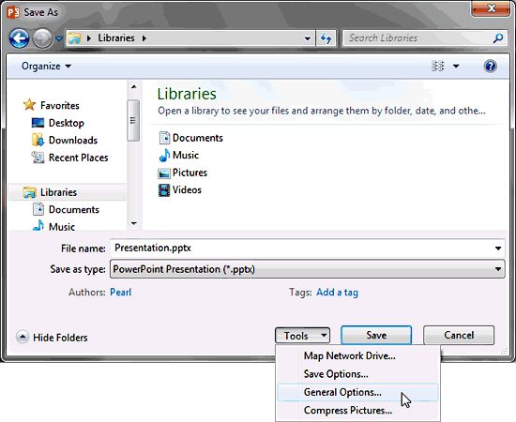
Task: Select Documents under Libraries in navigation pane
Action: coord(74,209)
